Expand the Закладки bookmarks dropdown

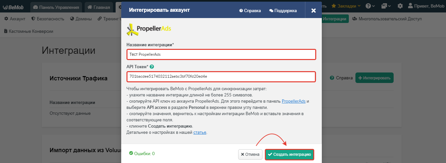346,6
